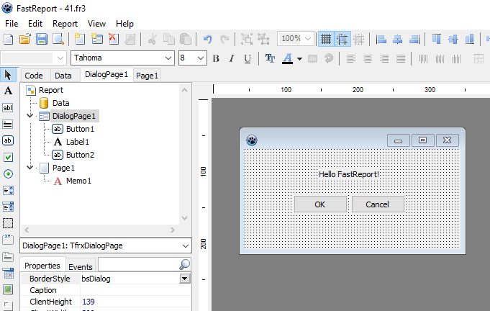490x311 pixels.
Task: Select the Panel control tool
Action: click(8, 223)
